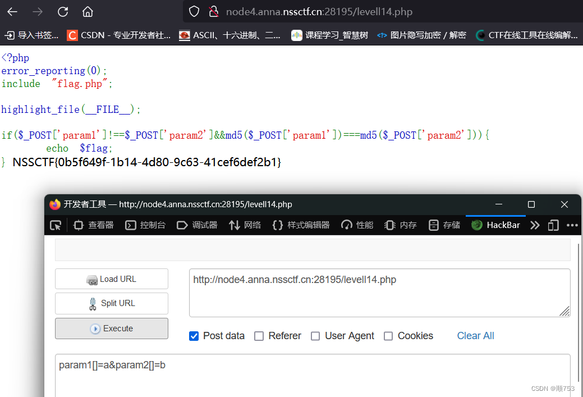Enable the User Agent checkbox
Viewport: 583px width, 397px height.
click(315, 336)
